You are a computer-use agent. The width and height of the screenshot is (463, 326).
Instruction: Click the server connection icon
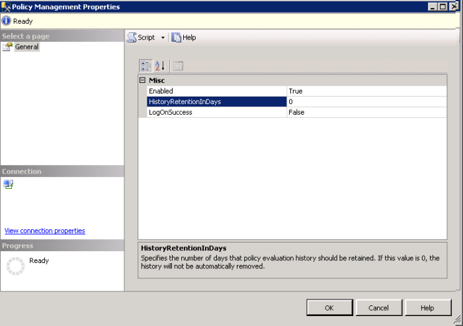point(8,184)
